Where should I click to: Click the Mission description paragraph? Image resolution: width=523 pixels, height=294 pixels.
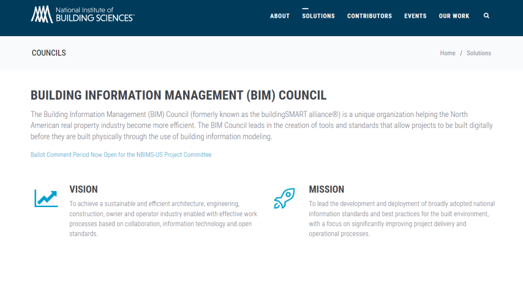402,219
